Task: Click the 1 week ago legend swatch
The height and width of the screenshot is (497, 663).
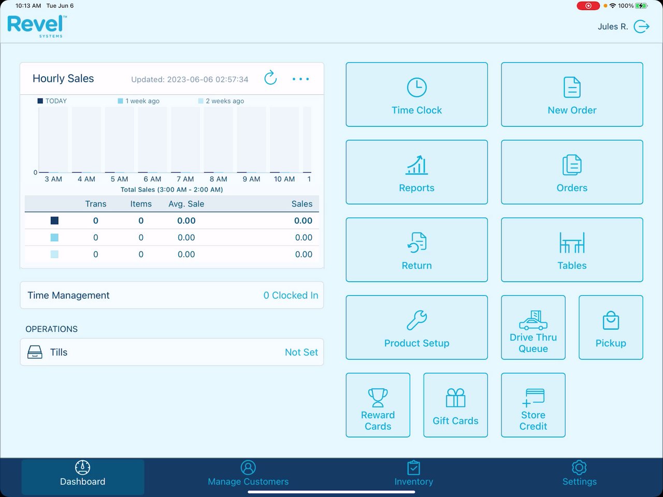Action: 121,101
